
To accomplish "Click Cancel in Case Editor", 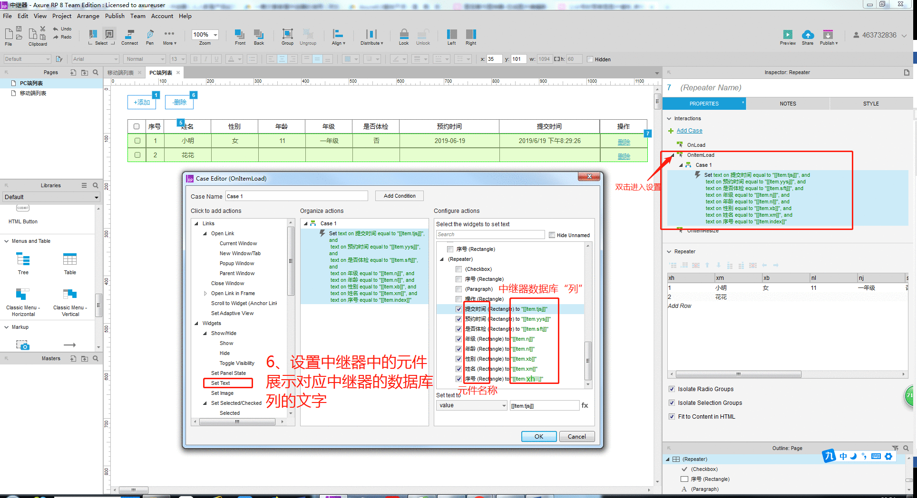I will coord(576,436).
